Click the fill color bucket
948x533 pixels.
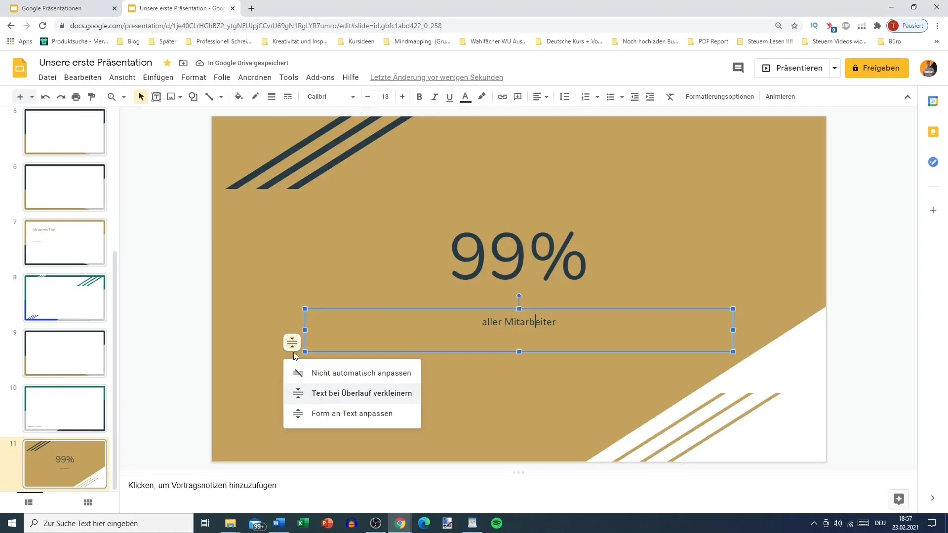tap(239, 97)
